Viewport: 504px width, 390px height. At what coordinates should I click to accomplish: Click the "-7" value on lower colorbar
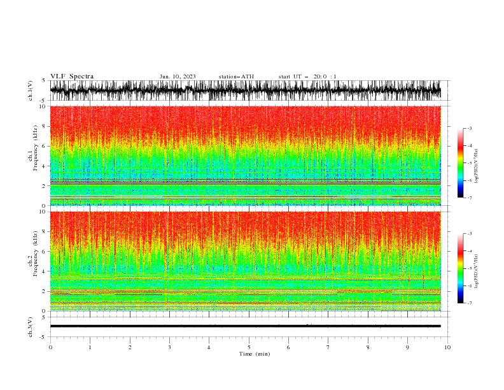(470, 303)
